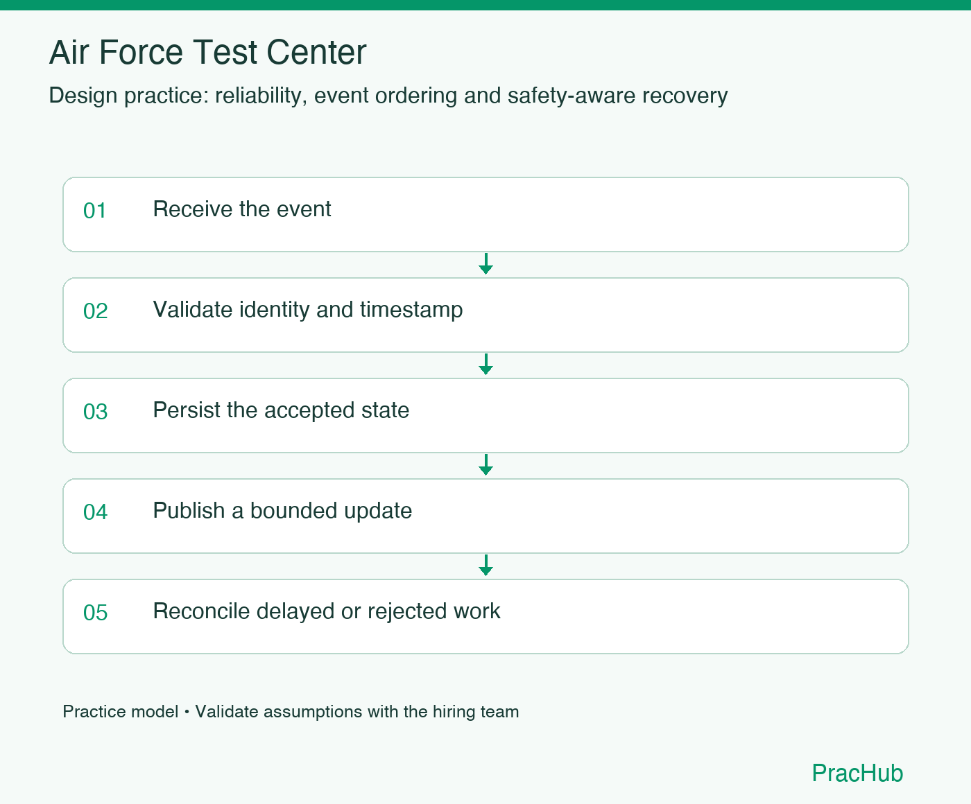The image size is (971, 804).
Task: Click the Air Force Test Center title
Action: tap(207, 53)
